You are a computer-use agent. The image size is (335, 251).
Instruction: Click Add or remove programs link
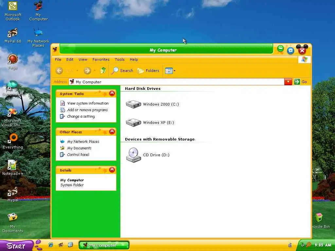pos(84,110)
